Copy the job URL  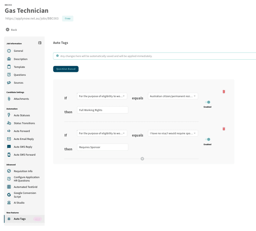(x=68, y=18)
